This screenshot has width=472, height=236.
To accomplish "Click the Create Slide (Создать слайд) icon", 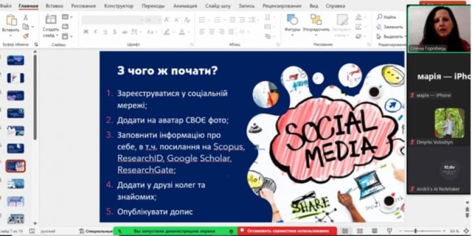I will [50, 20].
